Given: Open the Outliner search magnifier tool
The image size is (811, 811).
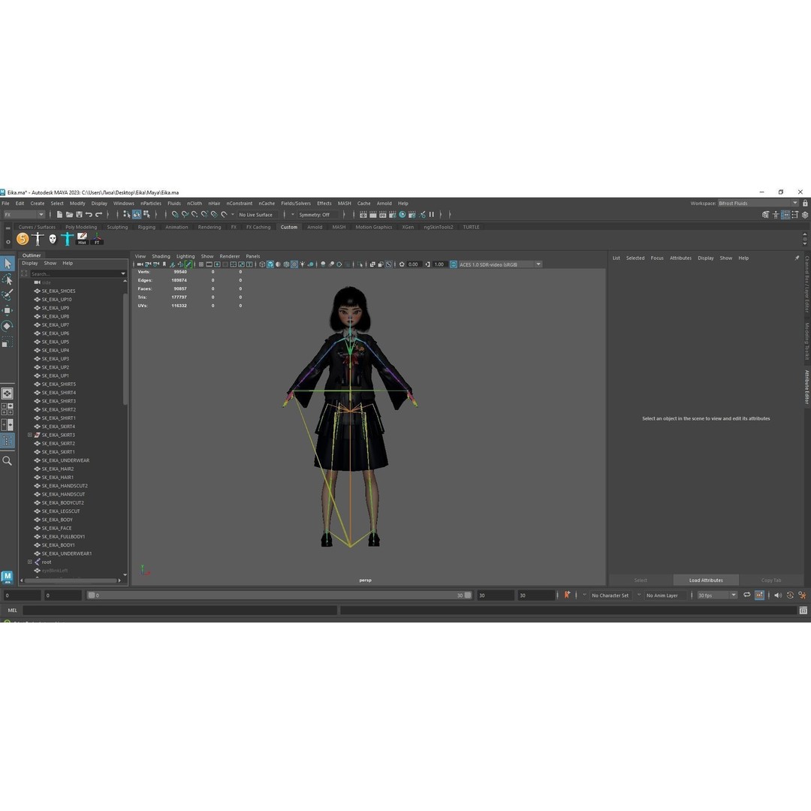Looking at the screenshot, I should tap(8, 460).
